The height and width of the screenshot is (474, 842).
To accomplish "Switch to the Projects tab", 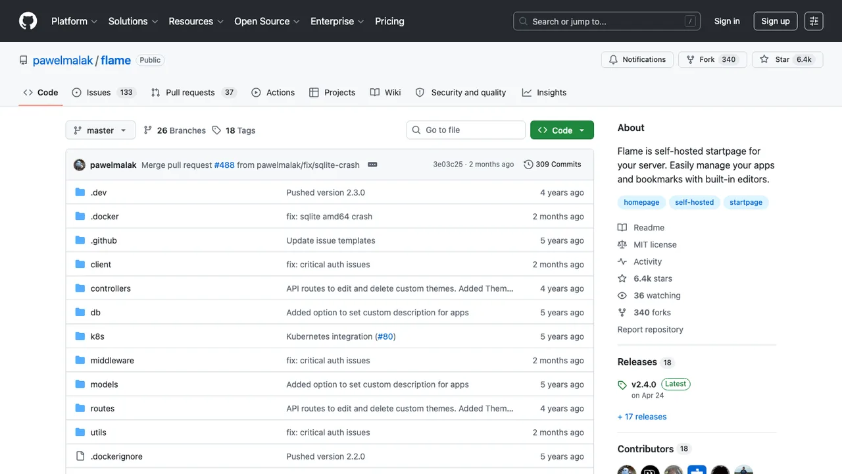I will [x=332, y=93].
